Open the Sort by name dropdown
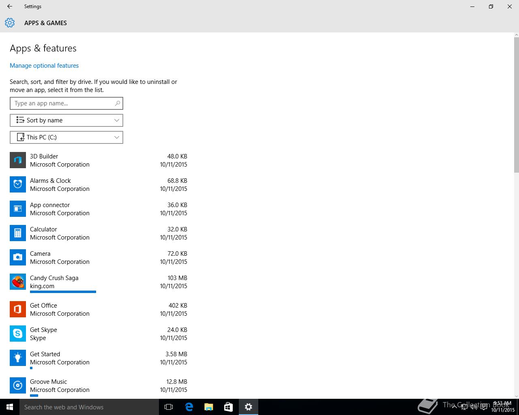The width and height of the screenshot is (519, 415). [66, 120]
